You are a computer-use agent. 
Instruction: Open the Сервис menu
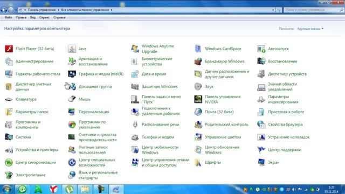pos(44,17)
